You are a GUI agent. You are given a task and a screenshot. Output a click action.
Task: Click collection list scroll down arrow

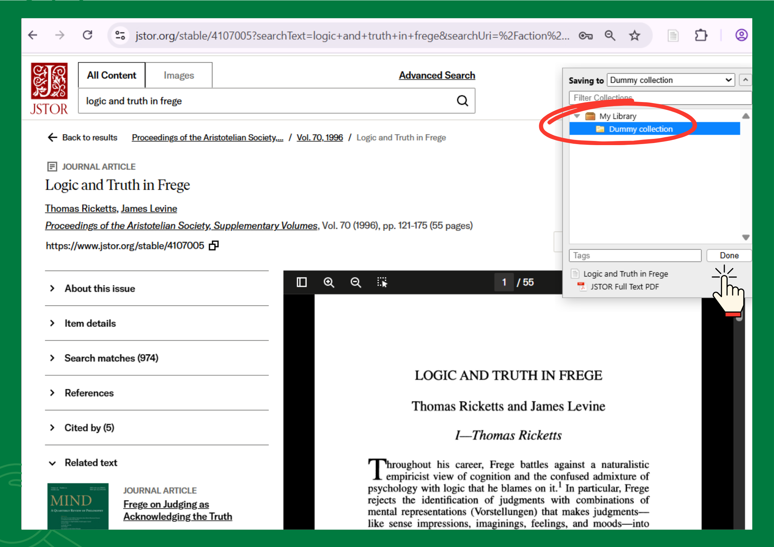point(745,237)
